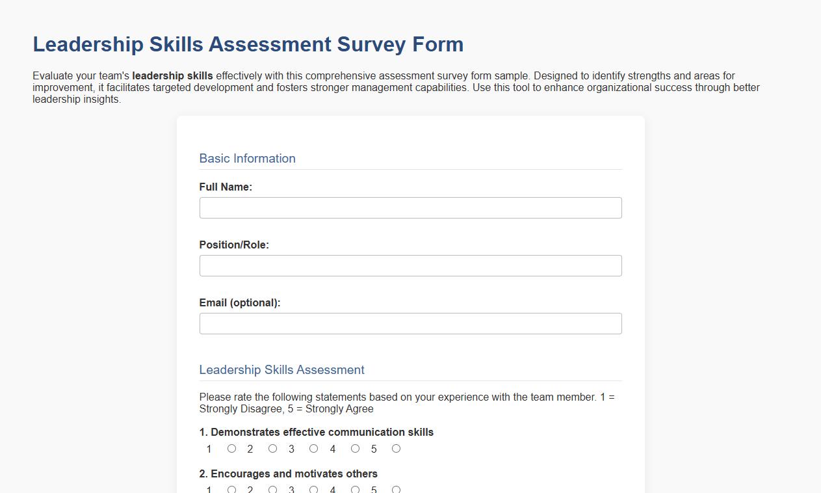Screen dimensions: 821x493
Task: Click the Email (optional) input field
Action: pos(410,323)
